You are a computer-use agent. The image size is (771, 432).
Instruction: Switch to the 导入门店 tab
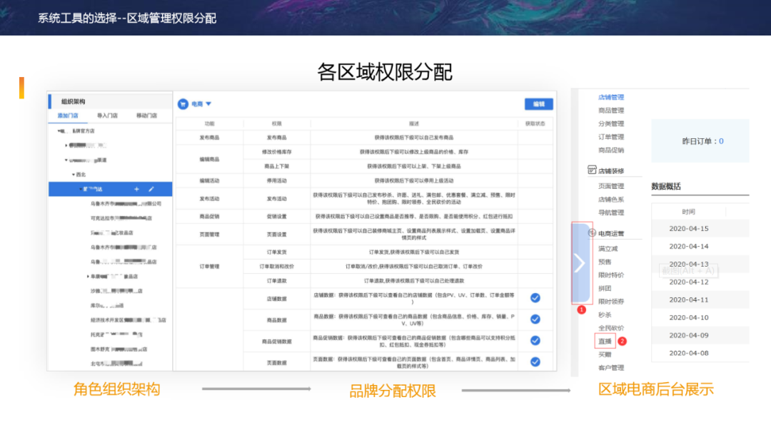tap(107, 116)
